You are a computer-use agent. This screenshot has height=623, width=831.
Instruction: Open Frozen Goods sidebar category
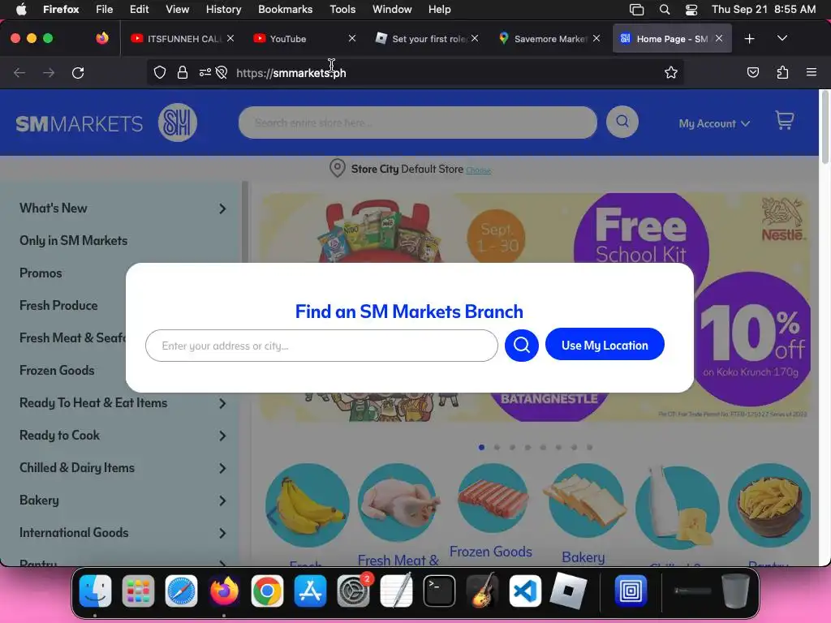pyautogui.click(x=57, y=370)
